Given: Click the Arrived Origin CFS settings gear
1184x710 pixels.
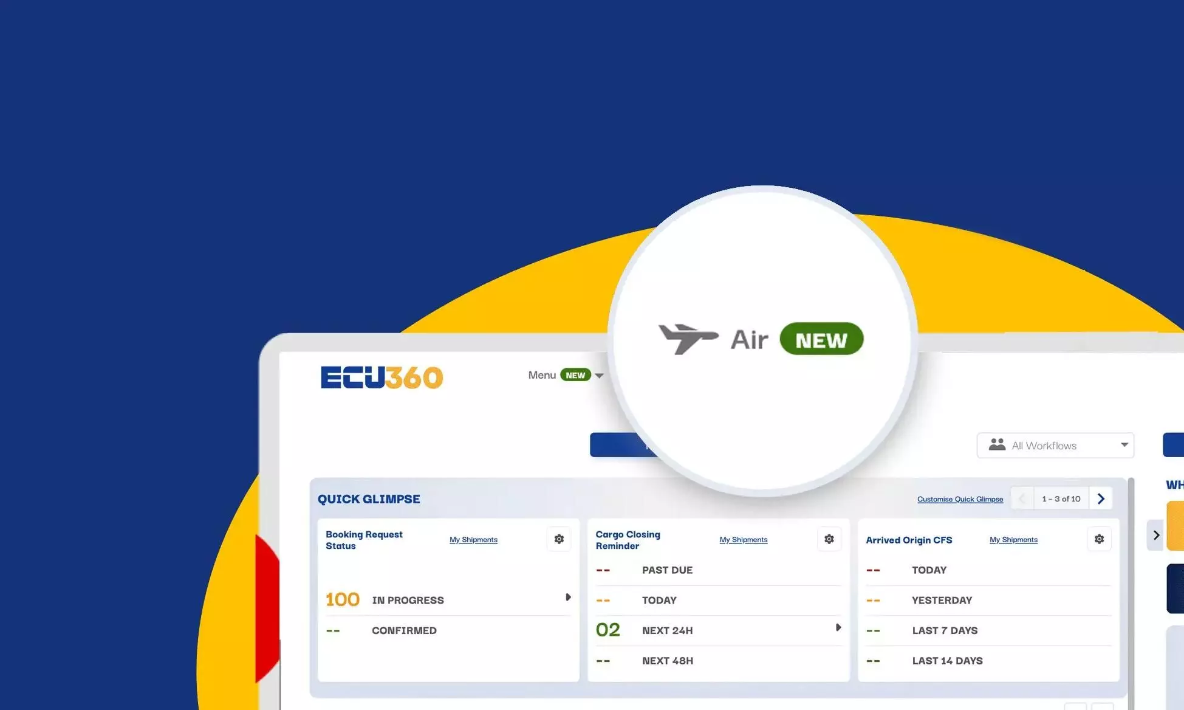Looking at the screenshot, I should (1098, 539).
